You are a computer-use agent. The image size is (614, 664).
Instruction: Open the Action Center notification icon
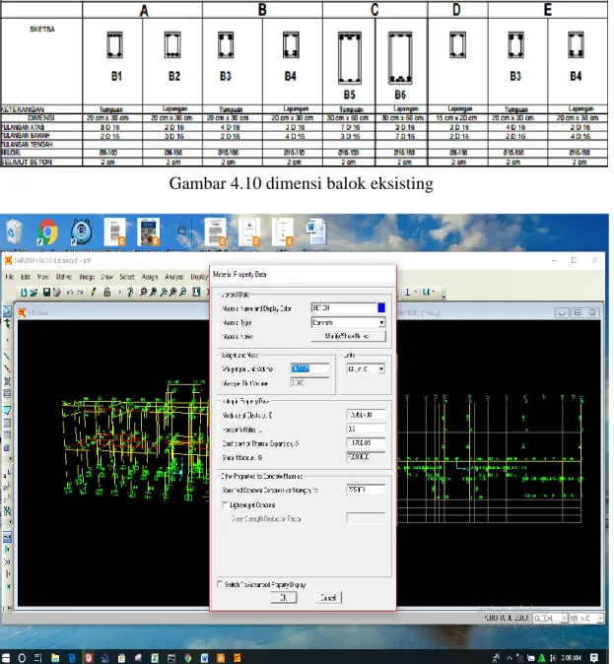[x=594, y=658]
